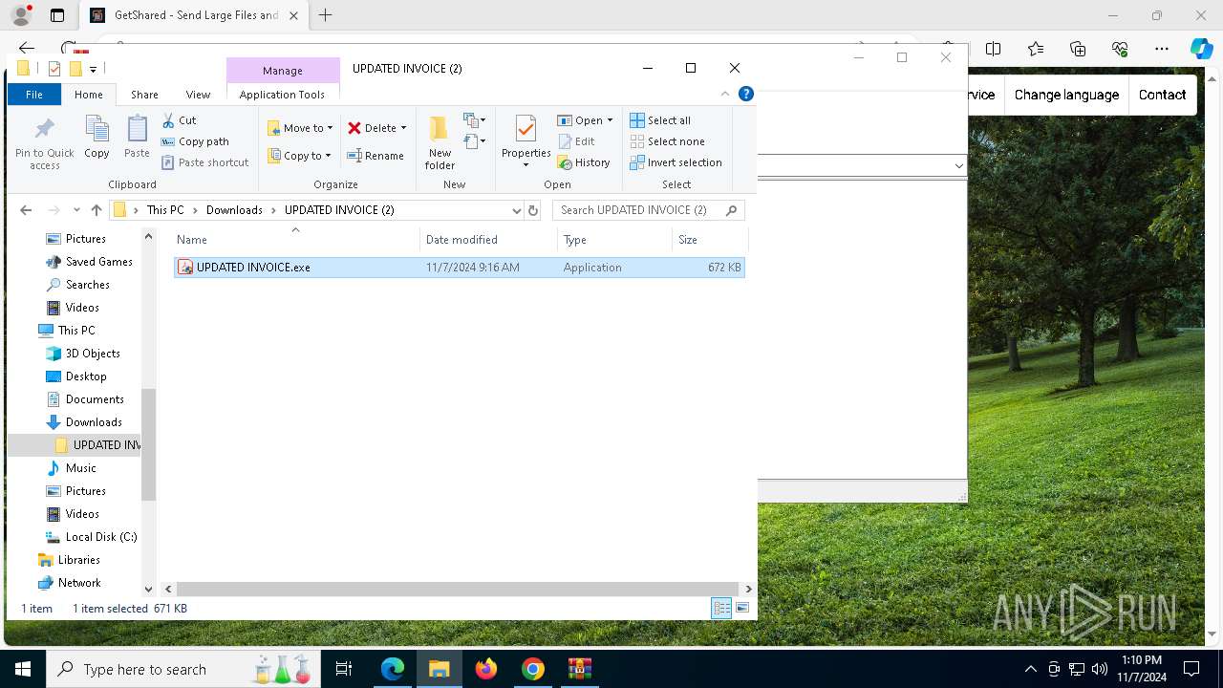Screen dimensions: 1223x688
Task: Open Firefox from the taskbar
Action: 486,669
